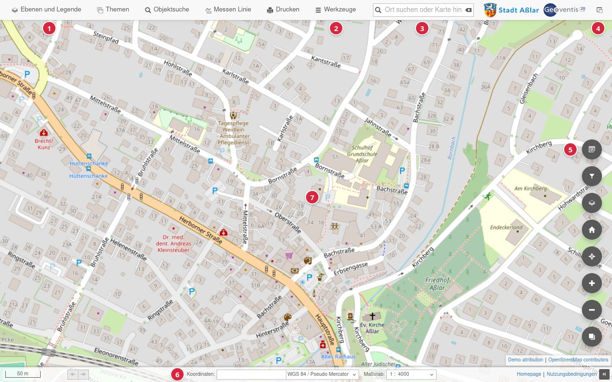Image resolution: width=612 pixels, height=382 pixels.
Task: Activate Messen Linie tool
Action: pos(228,10)
